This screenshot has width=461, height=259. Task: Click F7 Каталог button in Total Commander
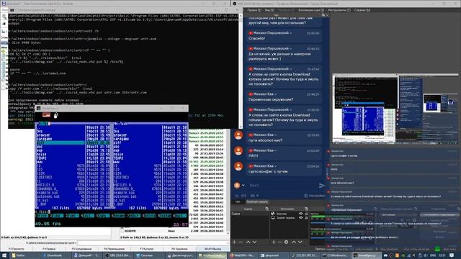tap(147, 249)
